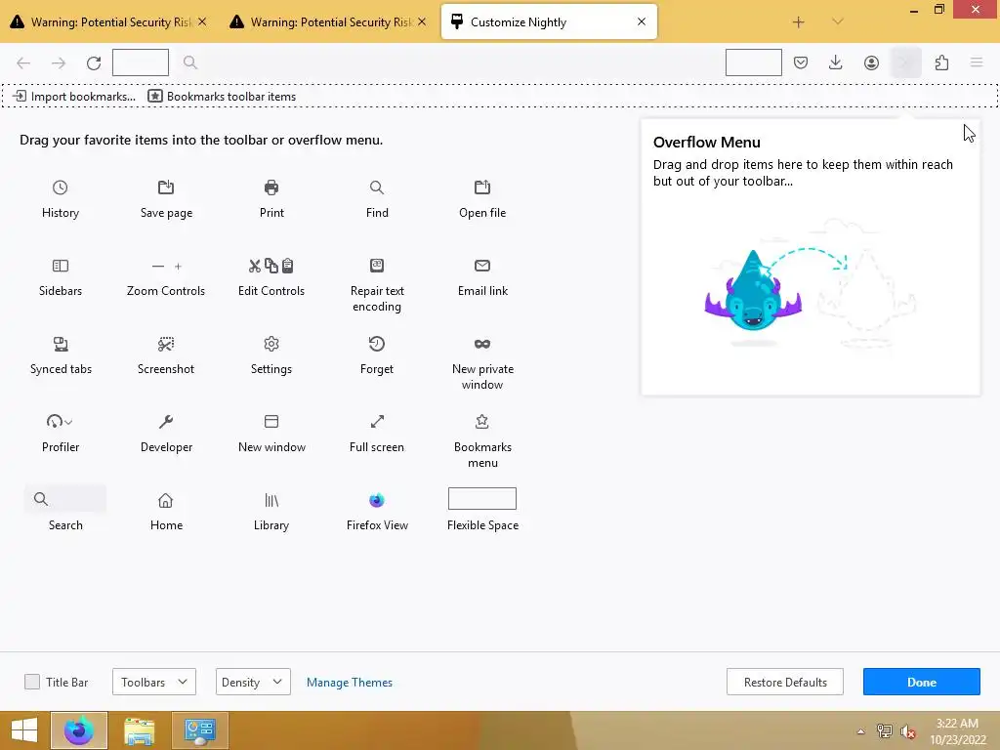This screenshot has height=750, width=1000.
Task: Open the Manage Themes link
Action: (x=350, y=683)
